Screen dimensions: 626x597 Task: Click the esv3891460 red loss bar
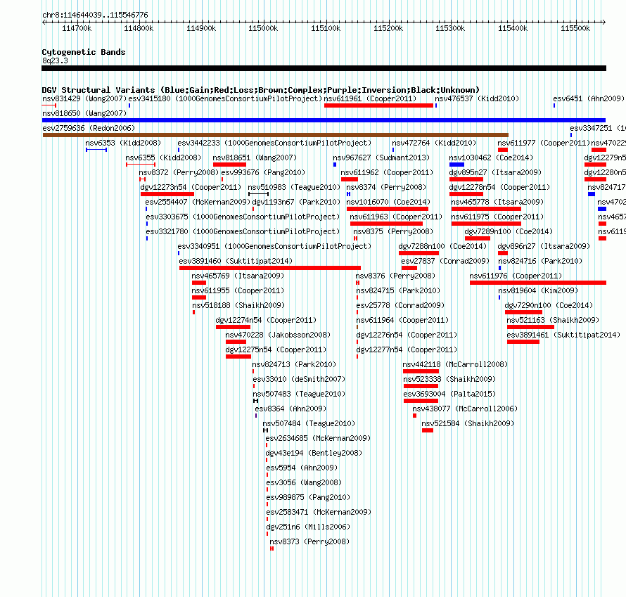tap(270, 268)
